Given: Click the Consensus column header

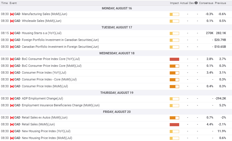Looking at the screenshot, I should 206,3.
